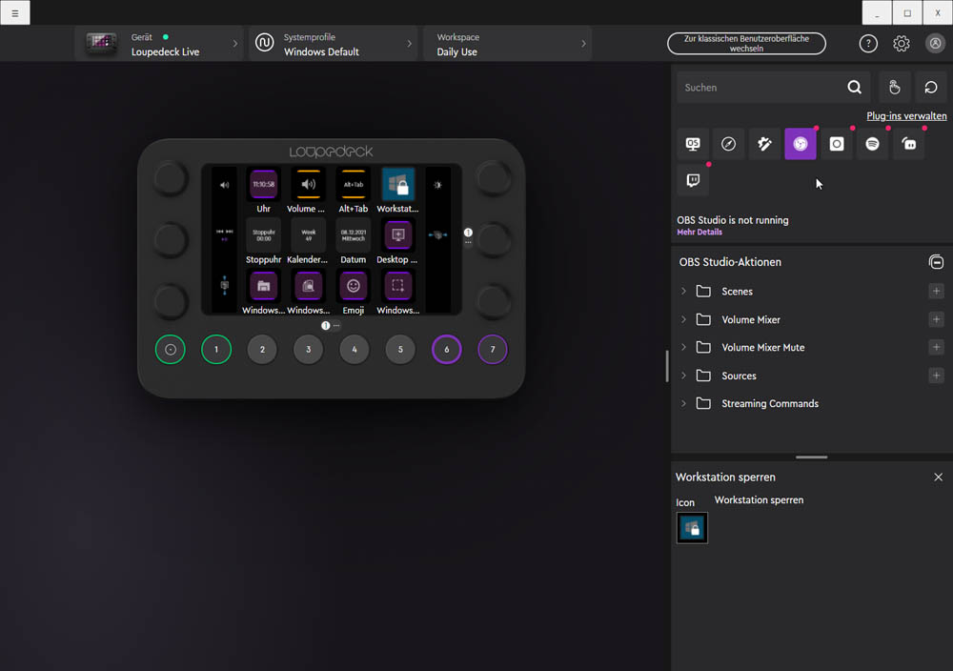953x671 pixels.
Task: Click round device button 3
Action: 308,350
